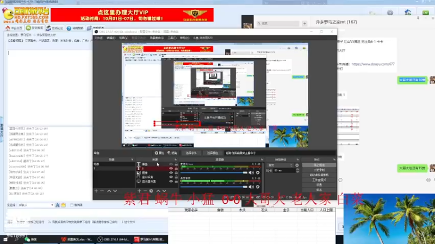Open emoji picker in WeChat chat
435x244 pixels.
(340, 180)
